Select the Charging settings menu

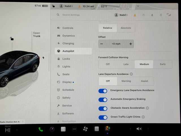[68, 43]
